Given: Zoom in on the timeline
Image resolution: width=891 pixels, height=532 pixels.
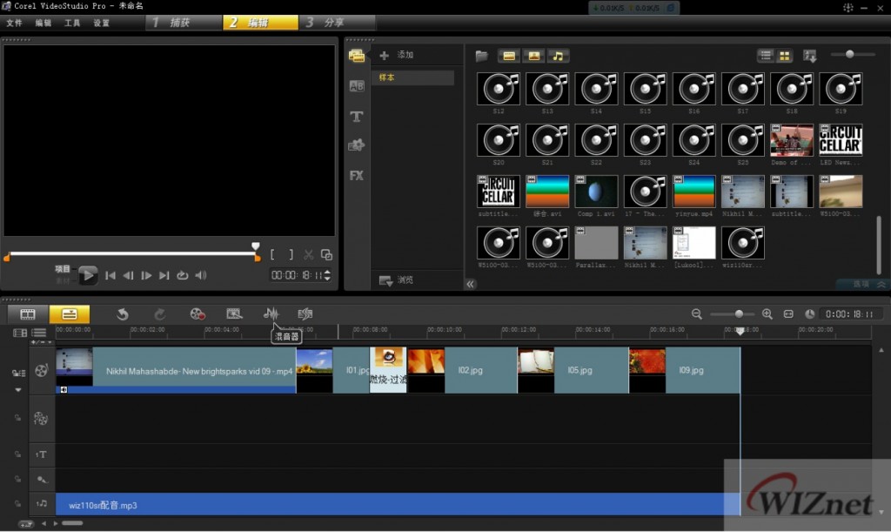Looking at the screenshot, I should pos(767,313).
